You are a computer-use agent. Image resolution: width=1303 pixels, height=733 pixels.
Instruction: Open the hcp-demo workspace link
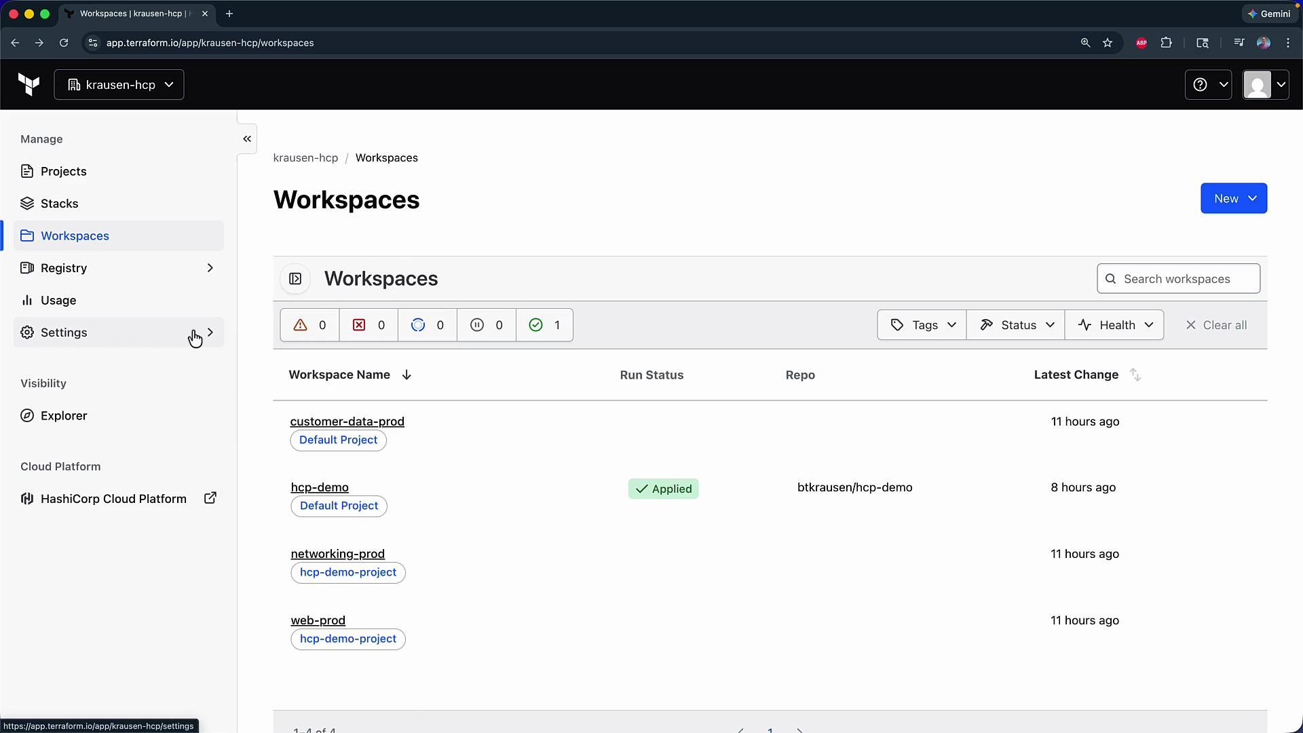(x=320, y=487)
